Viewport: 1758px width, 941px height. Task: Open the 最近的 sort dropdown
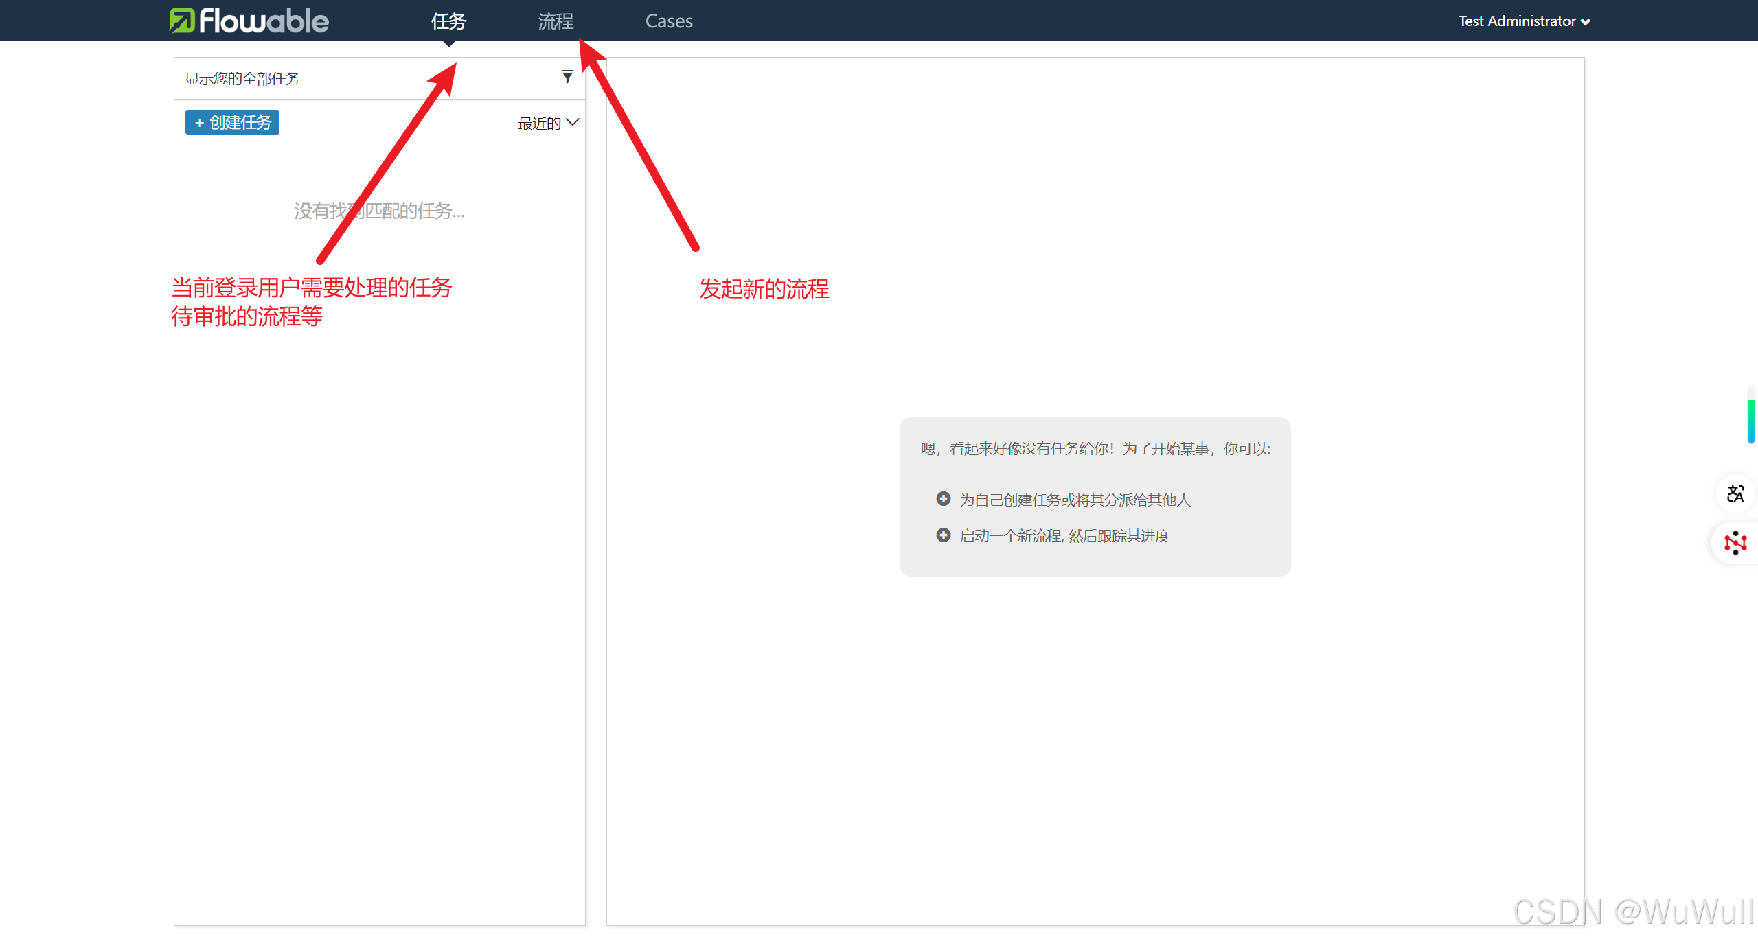tap(540, 123)
